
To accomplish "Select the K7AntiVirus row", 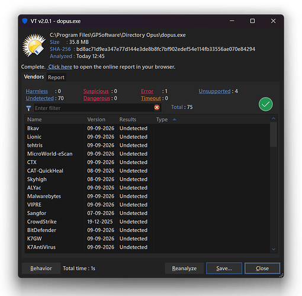I will click(147, 247).
